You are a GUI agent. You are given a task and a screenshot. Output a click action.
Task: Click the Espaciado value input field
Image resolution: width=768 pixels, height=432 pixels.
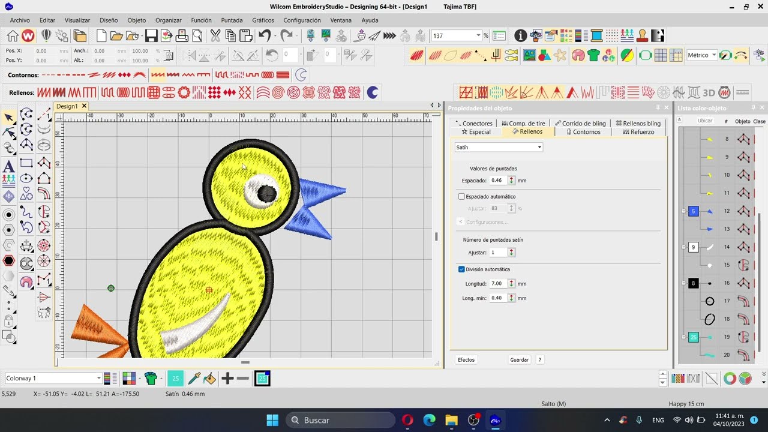coord(498,180)
